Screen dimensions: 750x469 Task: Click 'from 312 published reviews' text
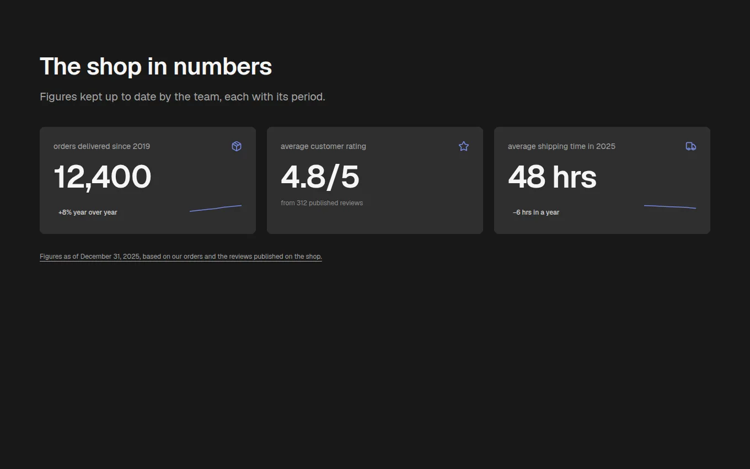[322, 203]
